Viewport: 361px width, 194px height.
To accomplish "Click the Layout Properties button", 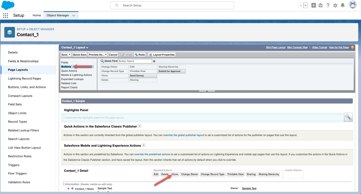I will [162, 55].
